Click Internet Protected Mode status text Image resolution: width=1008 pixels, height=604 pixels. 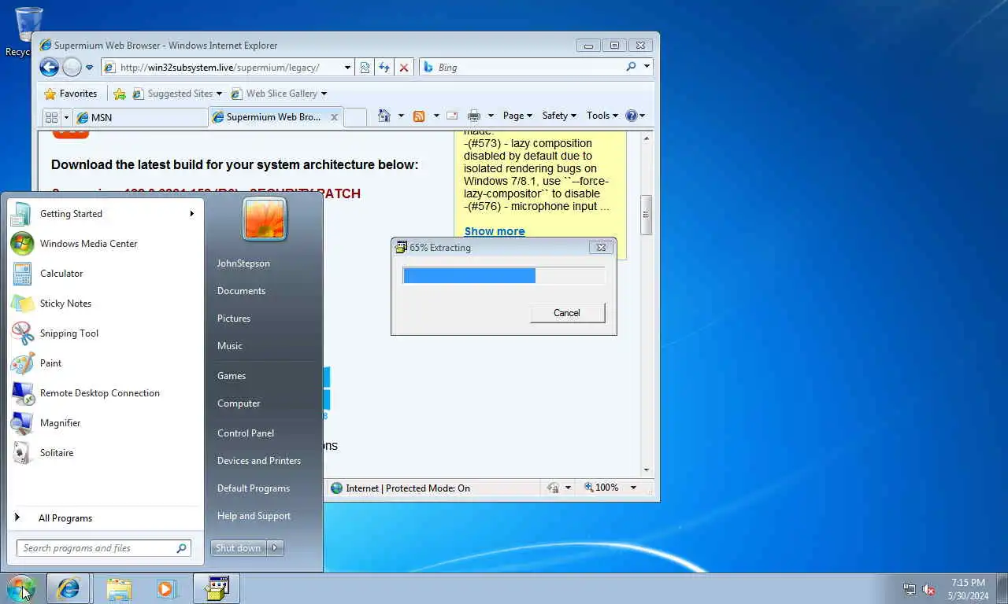point(408,488)
